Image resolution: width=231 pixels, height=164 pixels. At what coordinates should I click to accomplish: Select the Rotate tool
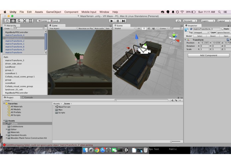point(19,21)
